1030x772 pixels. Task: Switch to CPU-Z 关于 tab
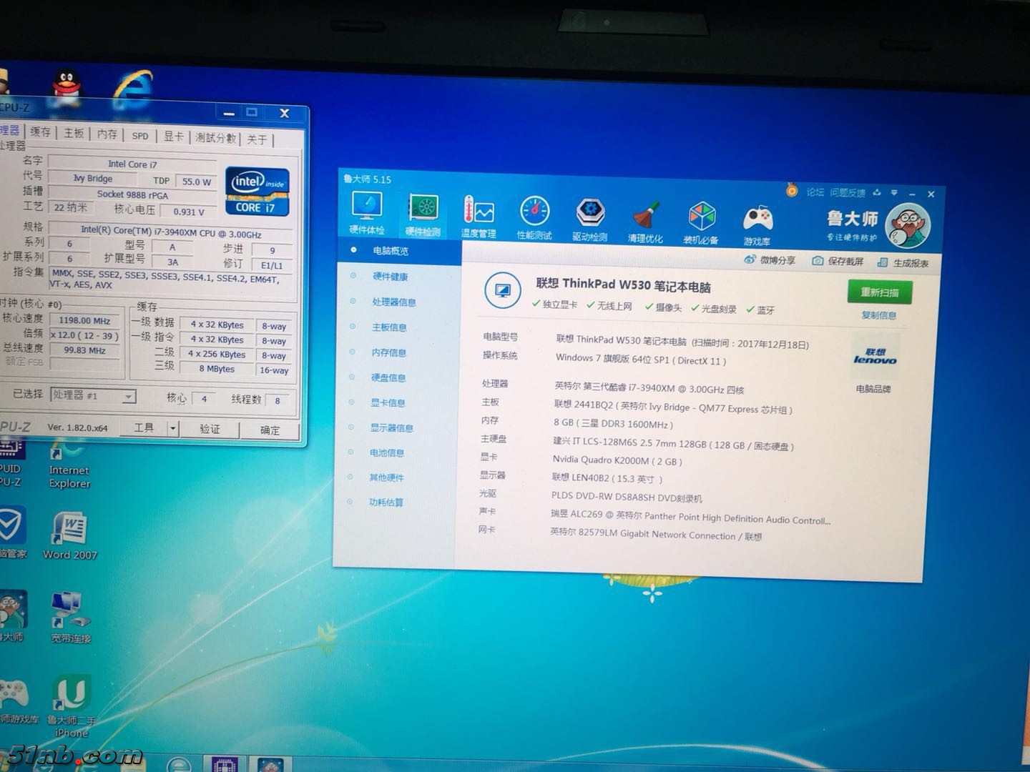[x=257, y=139]
